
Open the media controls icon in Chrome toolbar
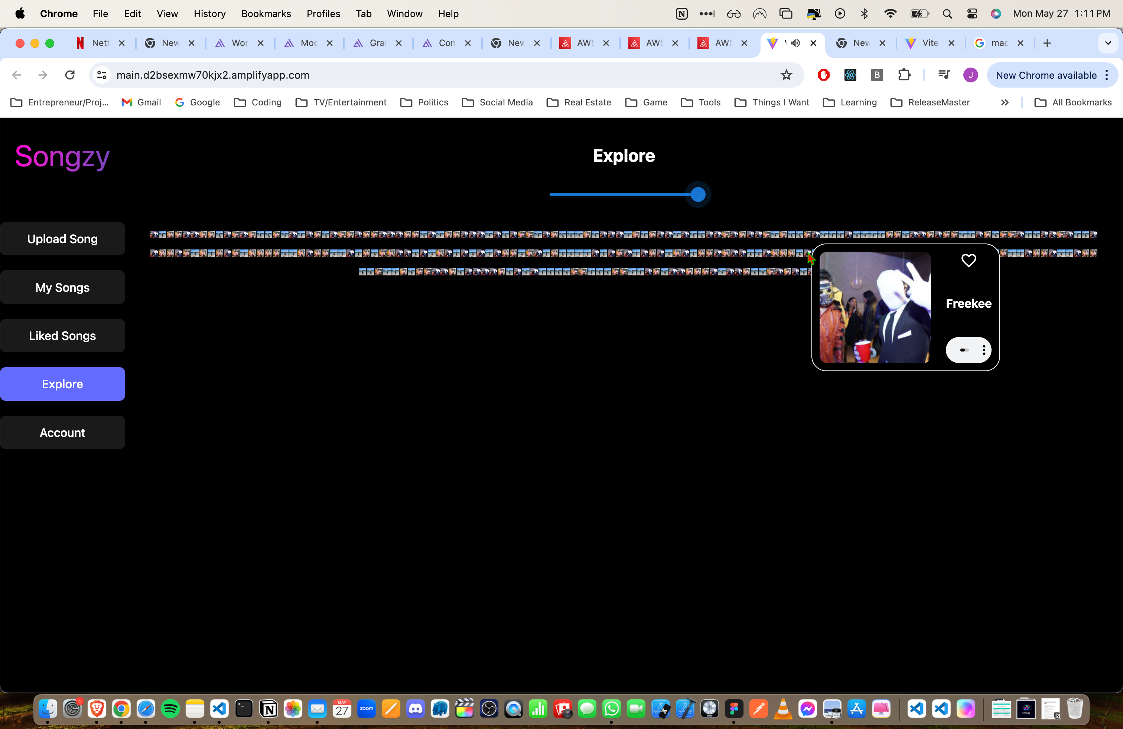point(943,75)
